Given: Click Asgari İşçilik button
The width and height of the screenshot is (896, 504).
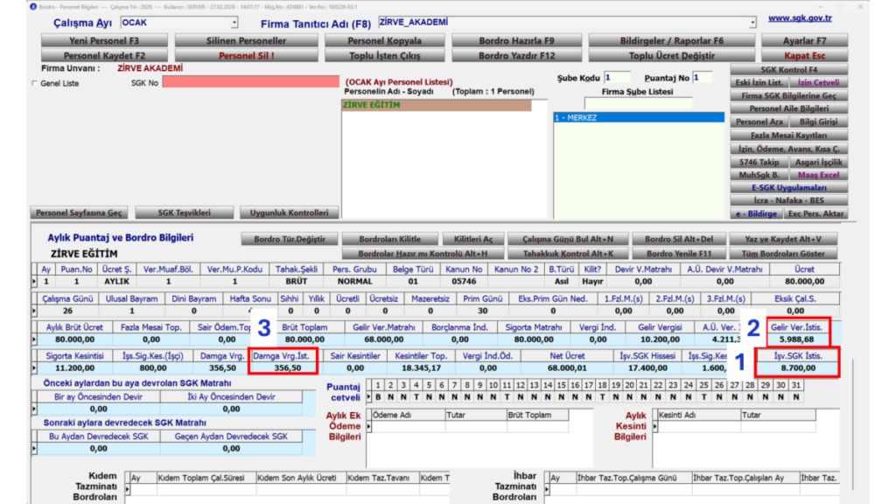Looking at the screenshot, I should [x=818, y=162].
